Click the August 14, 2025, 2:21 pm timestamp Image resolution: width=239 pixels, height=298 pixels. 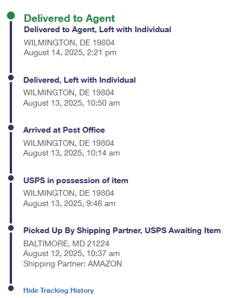(x=70, y=52)
